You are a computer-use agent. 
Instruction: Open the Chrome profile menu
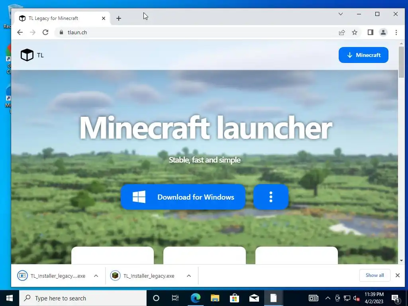(383, 32)
